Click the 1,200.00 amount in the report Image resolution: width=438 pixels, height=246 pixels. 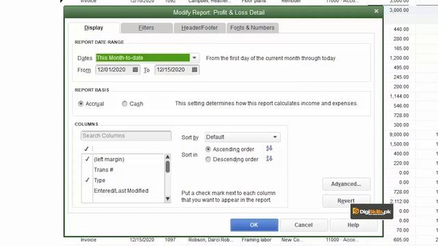pyautogui.click(x=399, y=58)
